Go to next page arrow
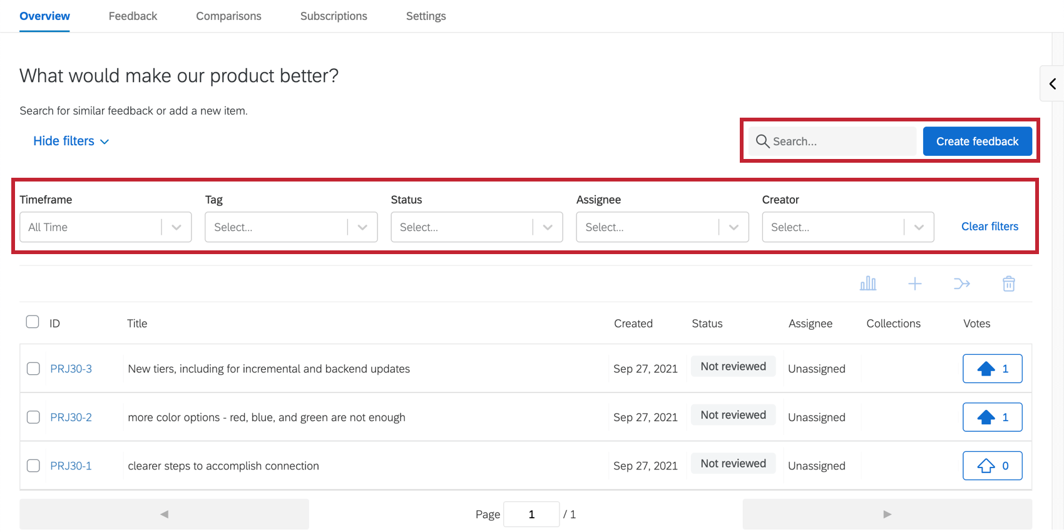Image resolution: width=1064 pixels, height=532 pixels. point(887,514)
